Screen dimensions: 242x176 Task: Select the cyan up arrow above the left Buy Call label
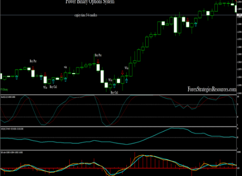[x=53, y=81]
